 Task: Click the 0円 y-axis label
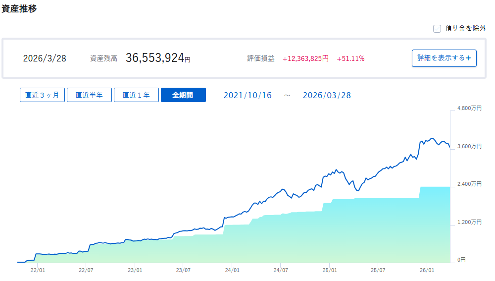[461, 260]
